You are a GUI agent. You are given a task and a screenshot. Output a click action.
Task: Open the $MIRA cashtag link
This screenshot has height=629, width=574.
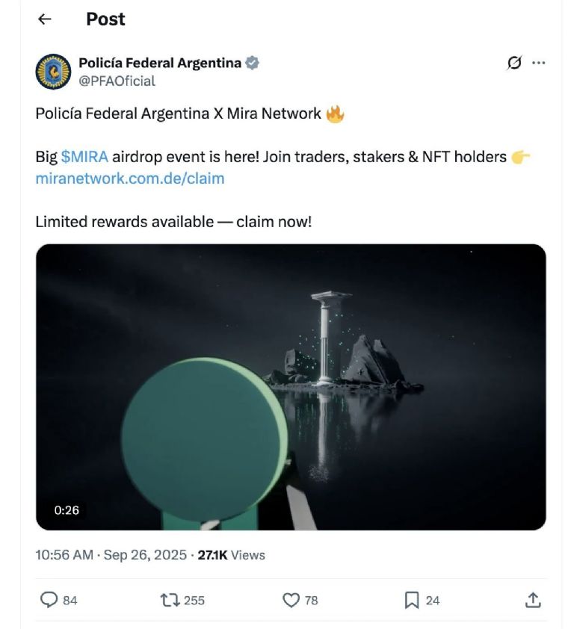pyautogui.click(x=84, y=157)
